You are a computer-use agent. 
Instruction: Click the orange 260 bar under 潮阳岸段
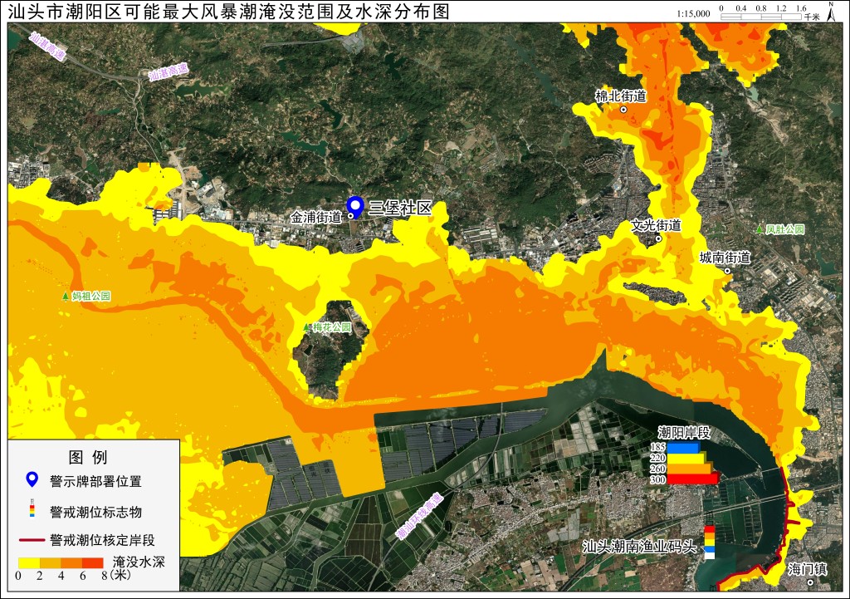tap(688, 469)
